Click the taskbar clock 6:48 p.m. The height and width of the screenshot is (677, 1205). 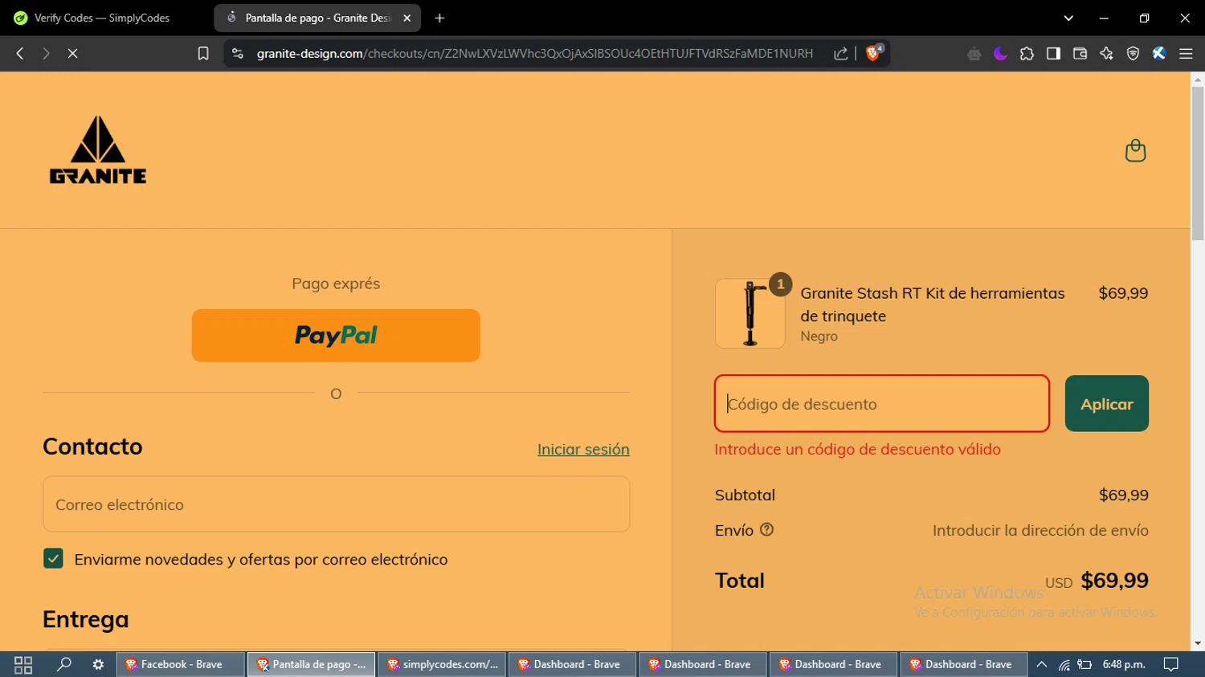pyautogui.click(x=1124, y=664)
